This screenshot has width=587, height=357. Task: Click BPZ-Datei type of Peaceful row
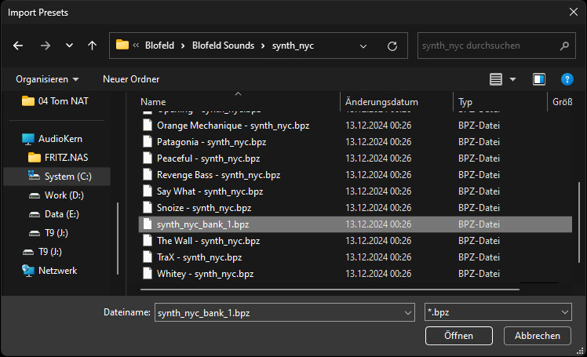click(479, 158)
